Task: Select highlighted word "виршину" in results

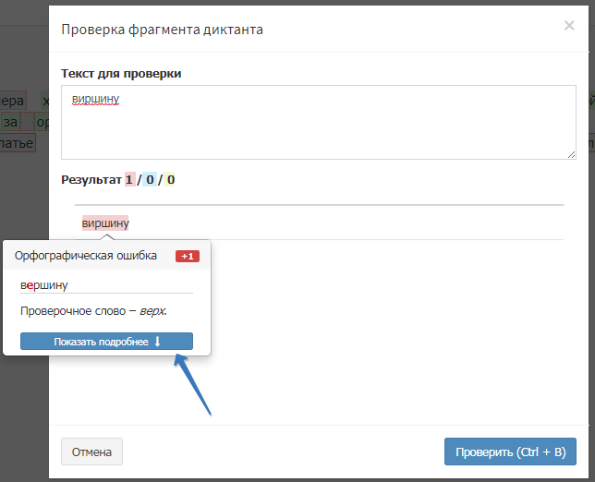Action: (x=105, y=223)
